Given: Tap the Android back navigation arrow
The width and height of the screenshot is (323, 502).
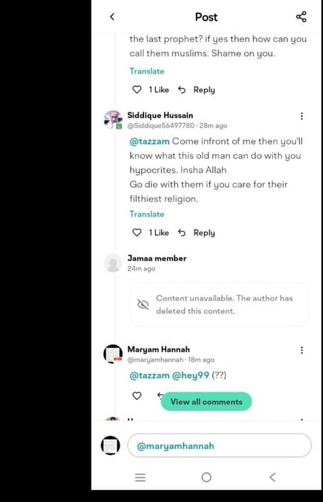Looking at the screenshot, I should click(273, 477).
